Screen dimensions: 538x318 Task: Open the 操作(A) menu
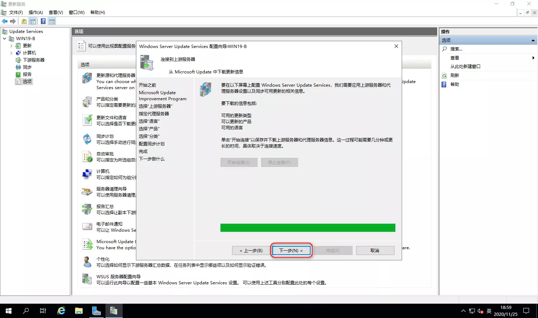click(36, 13)
